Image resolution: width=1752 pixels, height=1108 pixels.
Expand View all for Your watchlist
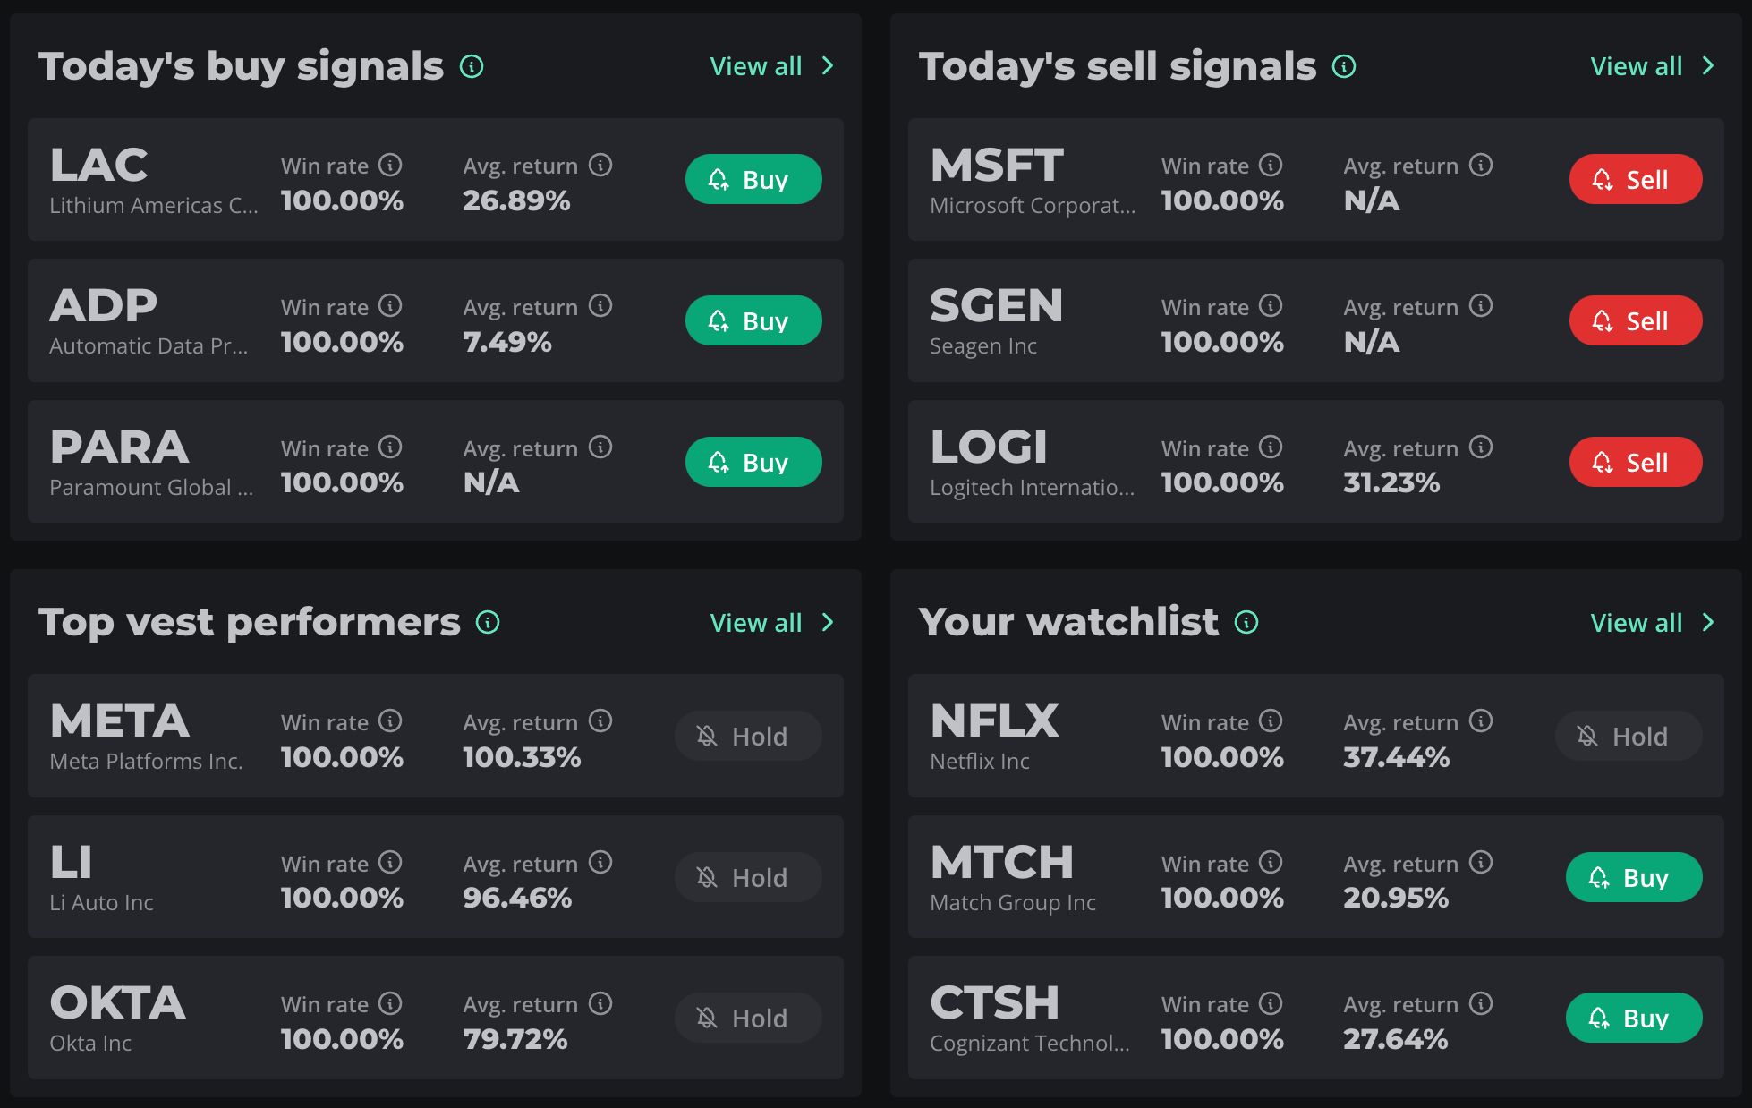[x=1652, y=623]
